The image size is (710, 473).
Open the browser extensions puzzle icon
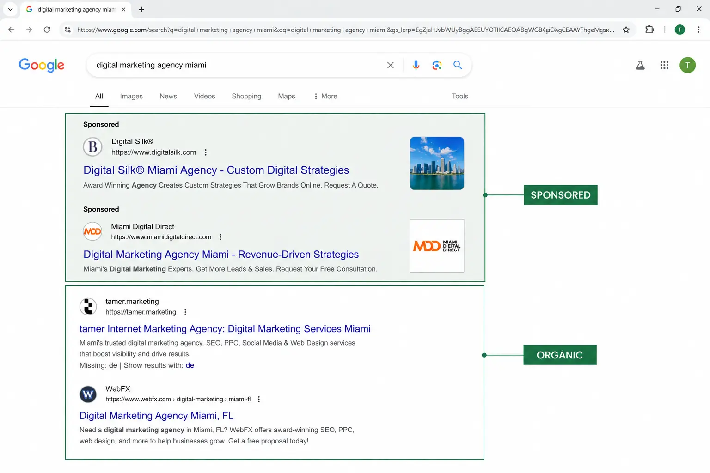[x=649, y=30]
